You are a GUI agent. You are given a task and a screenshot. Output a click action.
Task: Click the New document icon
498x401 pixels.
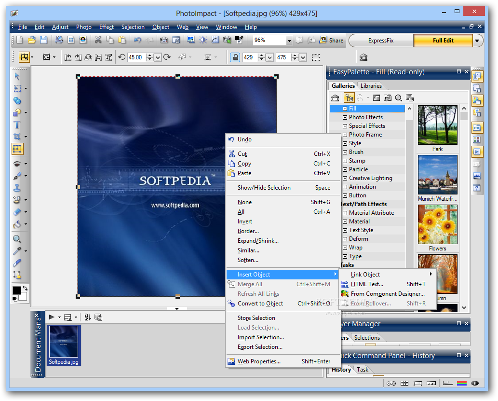[x=20, y=40]
